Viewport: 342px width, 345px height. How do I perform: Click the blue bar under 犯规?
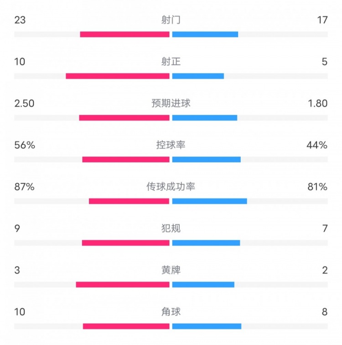[206, 243]
